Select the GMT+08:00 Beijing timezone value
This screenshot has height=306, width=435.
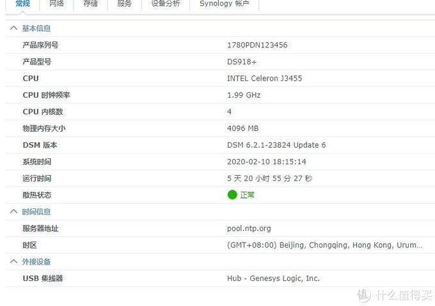pyautogui.click(x=324, y=245)
